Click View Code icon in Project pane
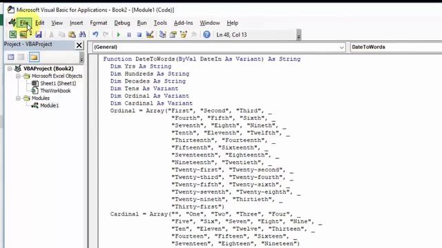Viewport: 442px width, 248px height. click(x=11, y=57)
